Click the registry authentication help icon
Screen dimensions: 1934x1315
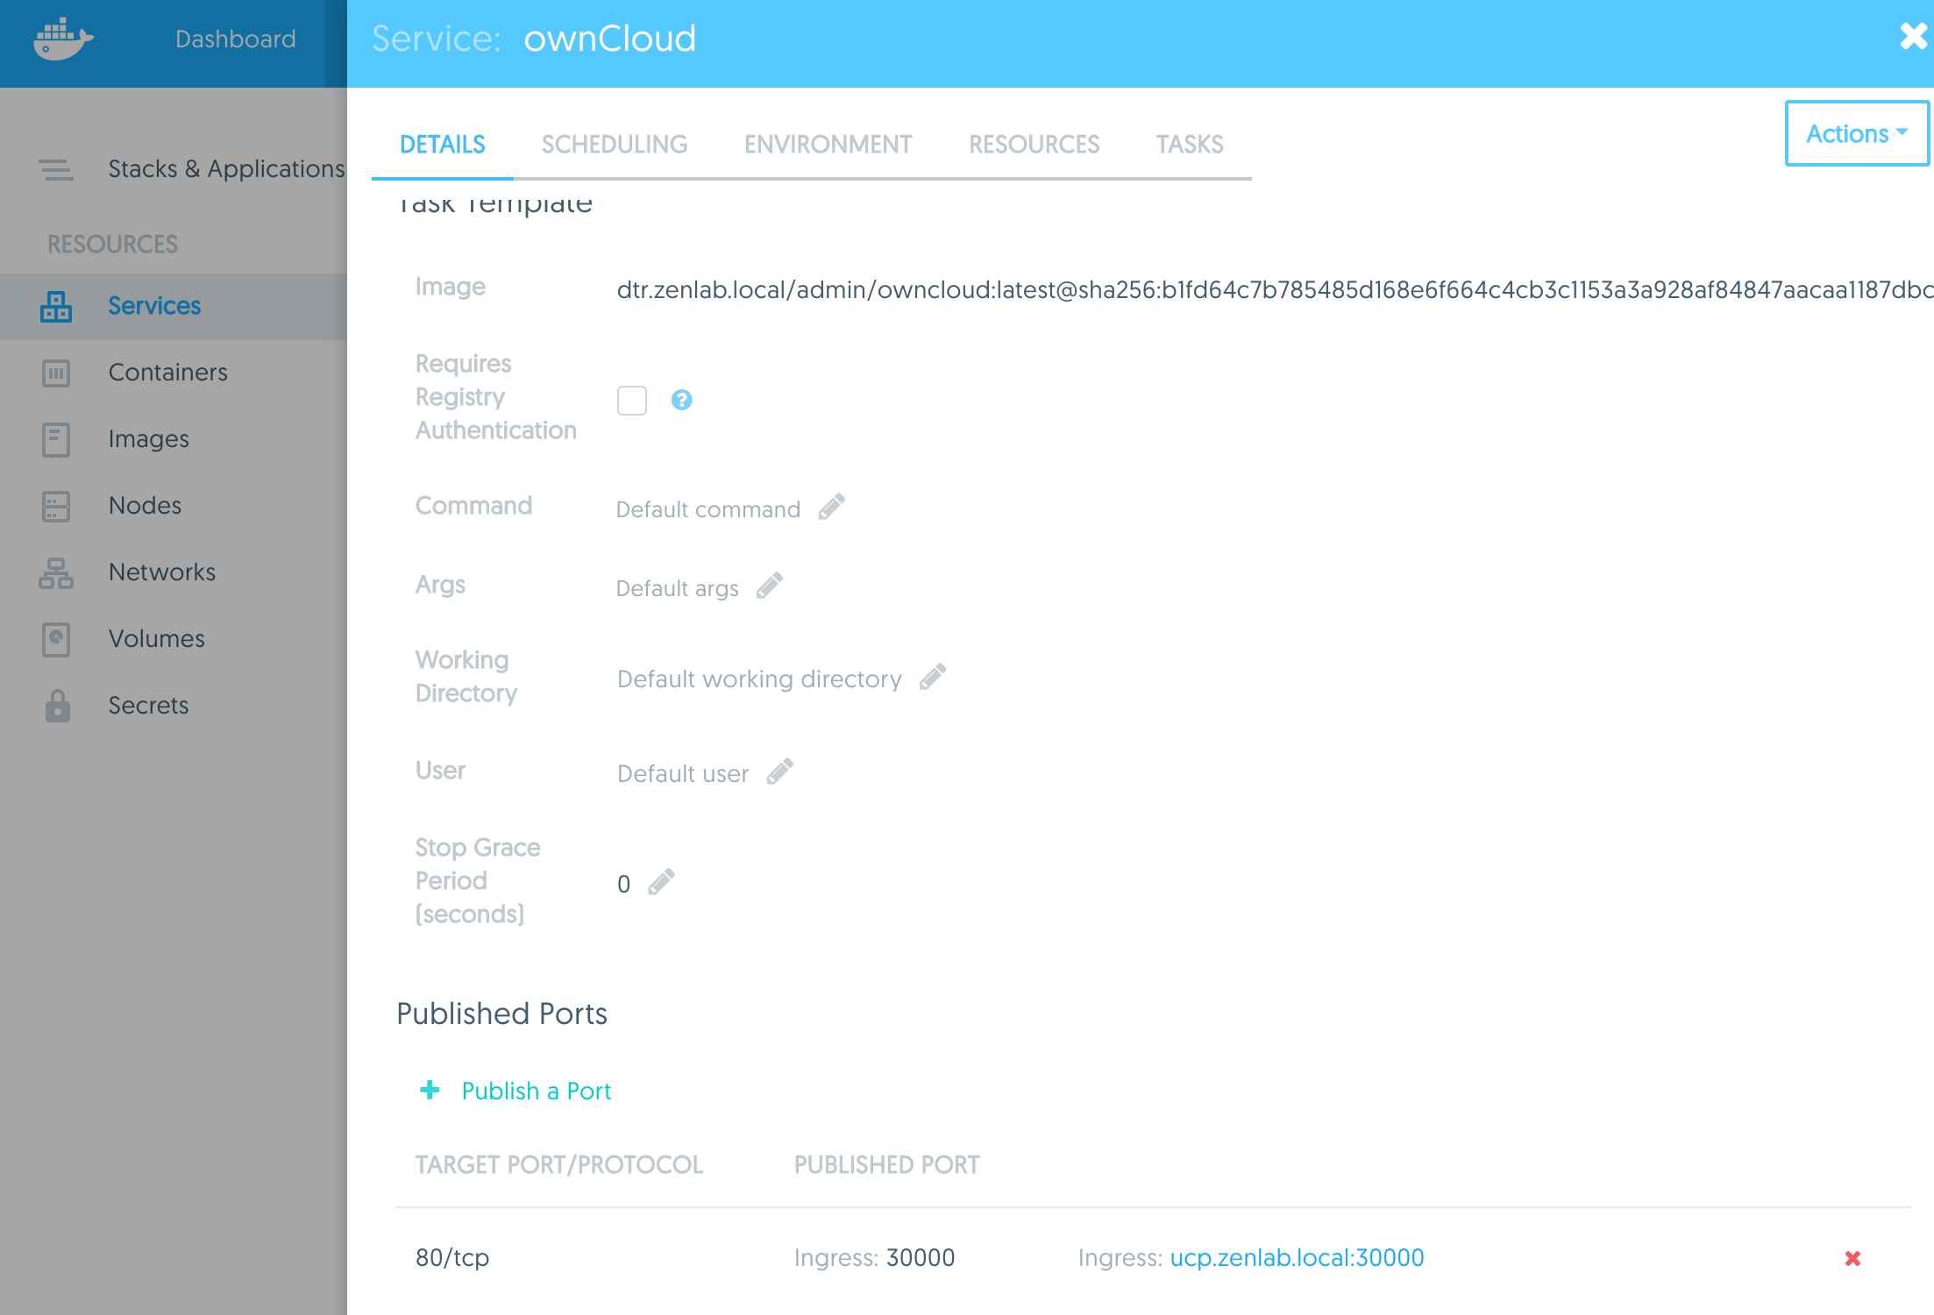pos(681,400)
